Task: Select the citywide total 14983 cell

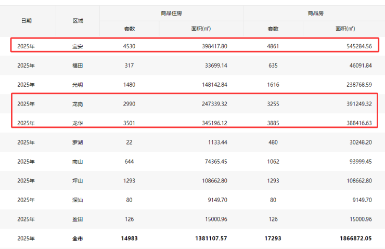Action: [x=129, y=238]
